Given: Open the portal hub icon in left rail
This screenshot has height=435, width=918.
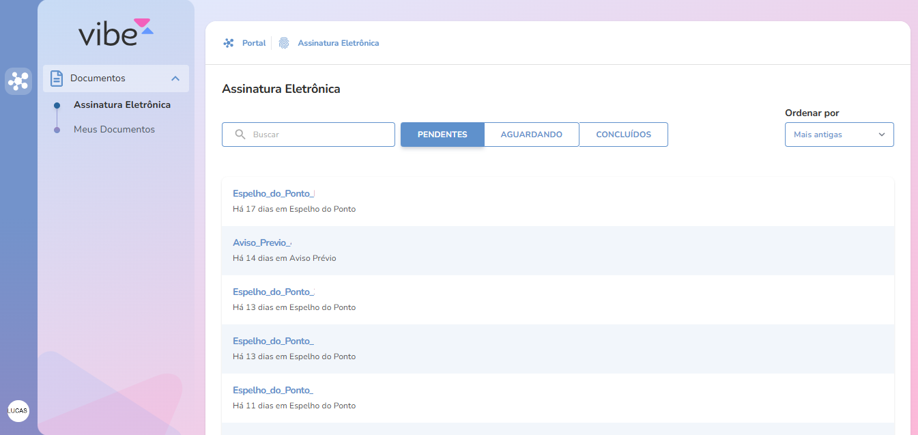Looking at the screenshot, I should tap(18, 81).
